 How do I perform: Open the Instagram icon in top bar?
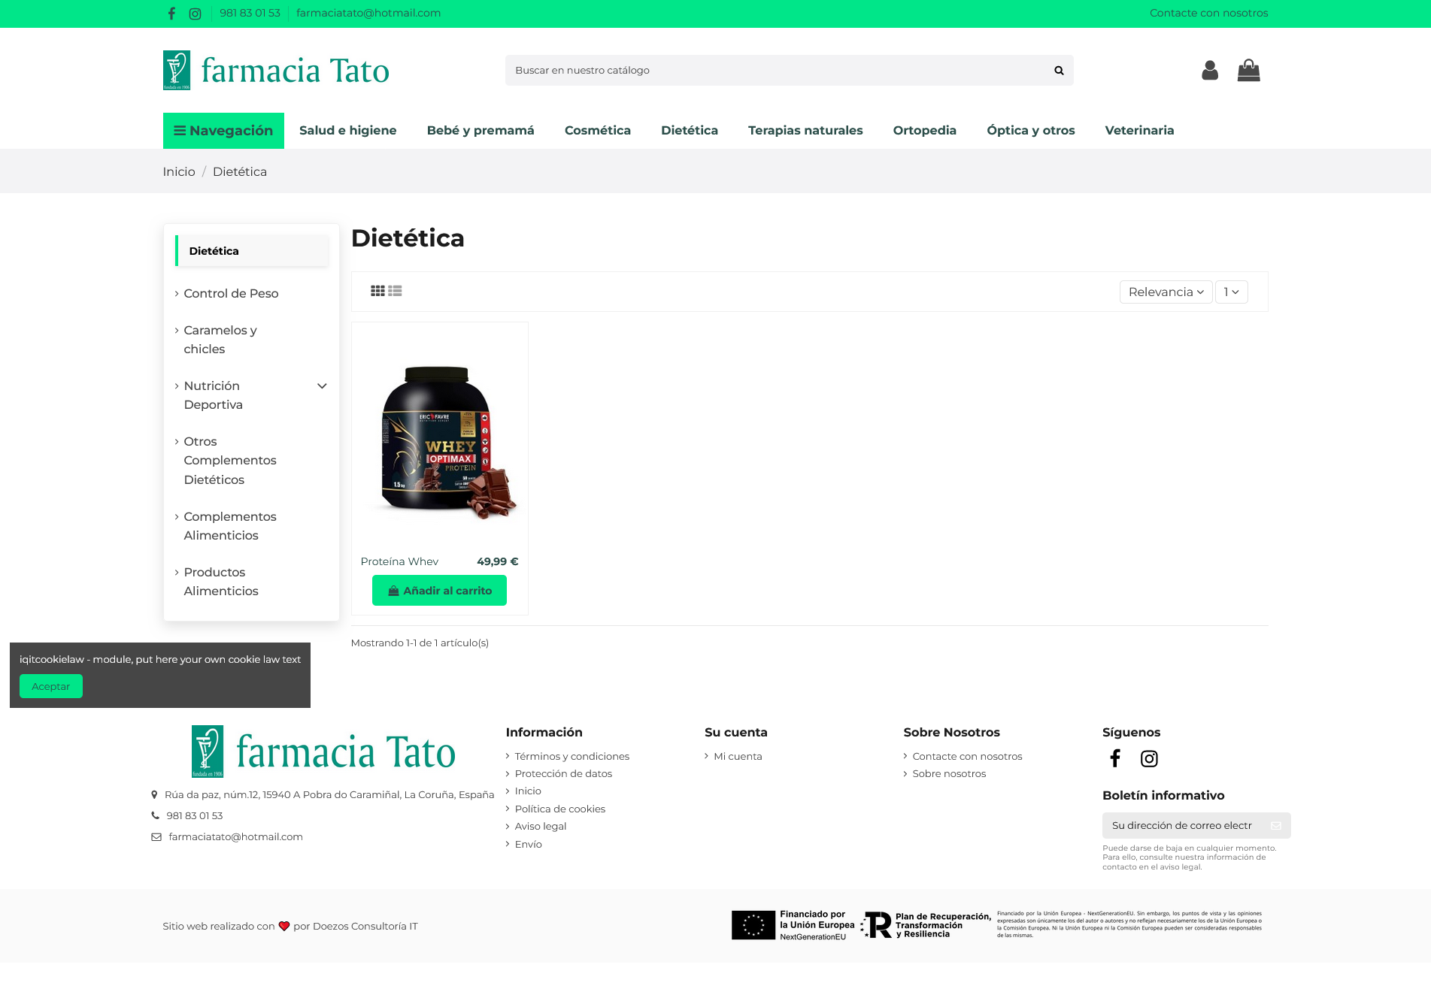(x=195, y=14)
